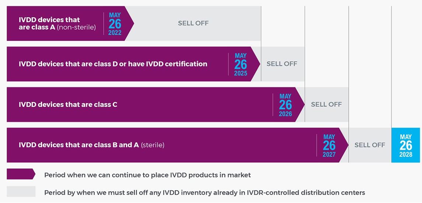Select the May 26 2022 date marker
The width and height of the screenshot is (422, 203).
[x=115, y=24]
